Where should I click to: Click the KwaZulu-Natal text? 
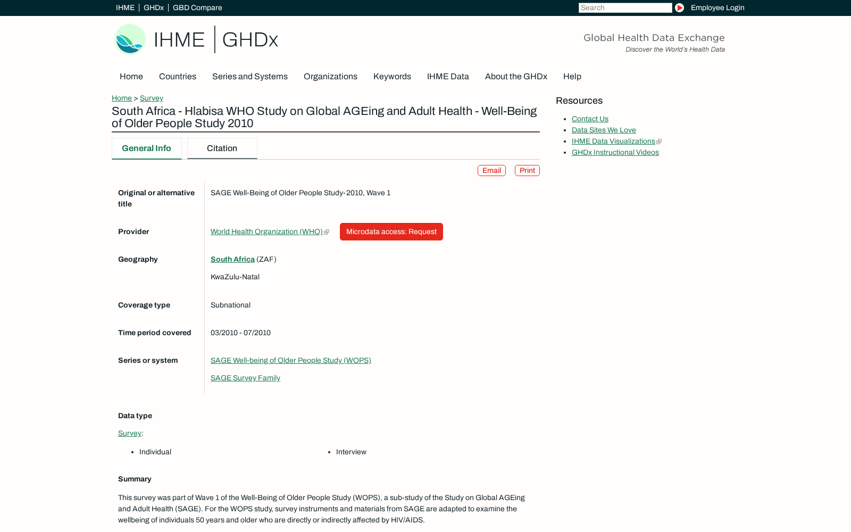coord(235,277)
